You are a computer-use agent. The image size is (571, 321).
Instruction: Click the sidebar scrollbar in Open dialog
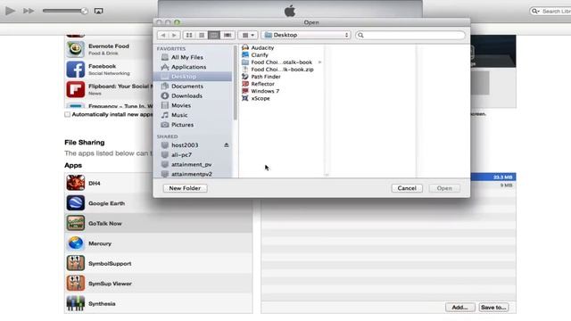coord(236,84)
